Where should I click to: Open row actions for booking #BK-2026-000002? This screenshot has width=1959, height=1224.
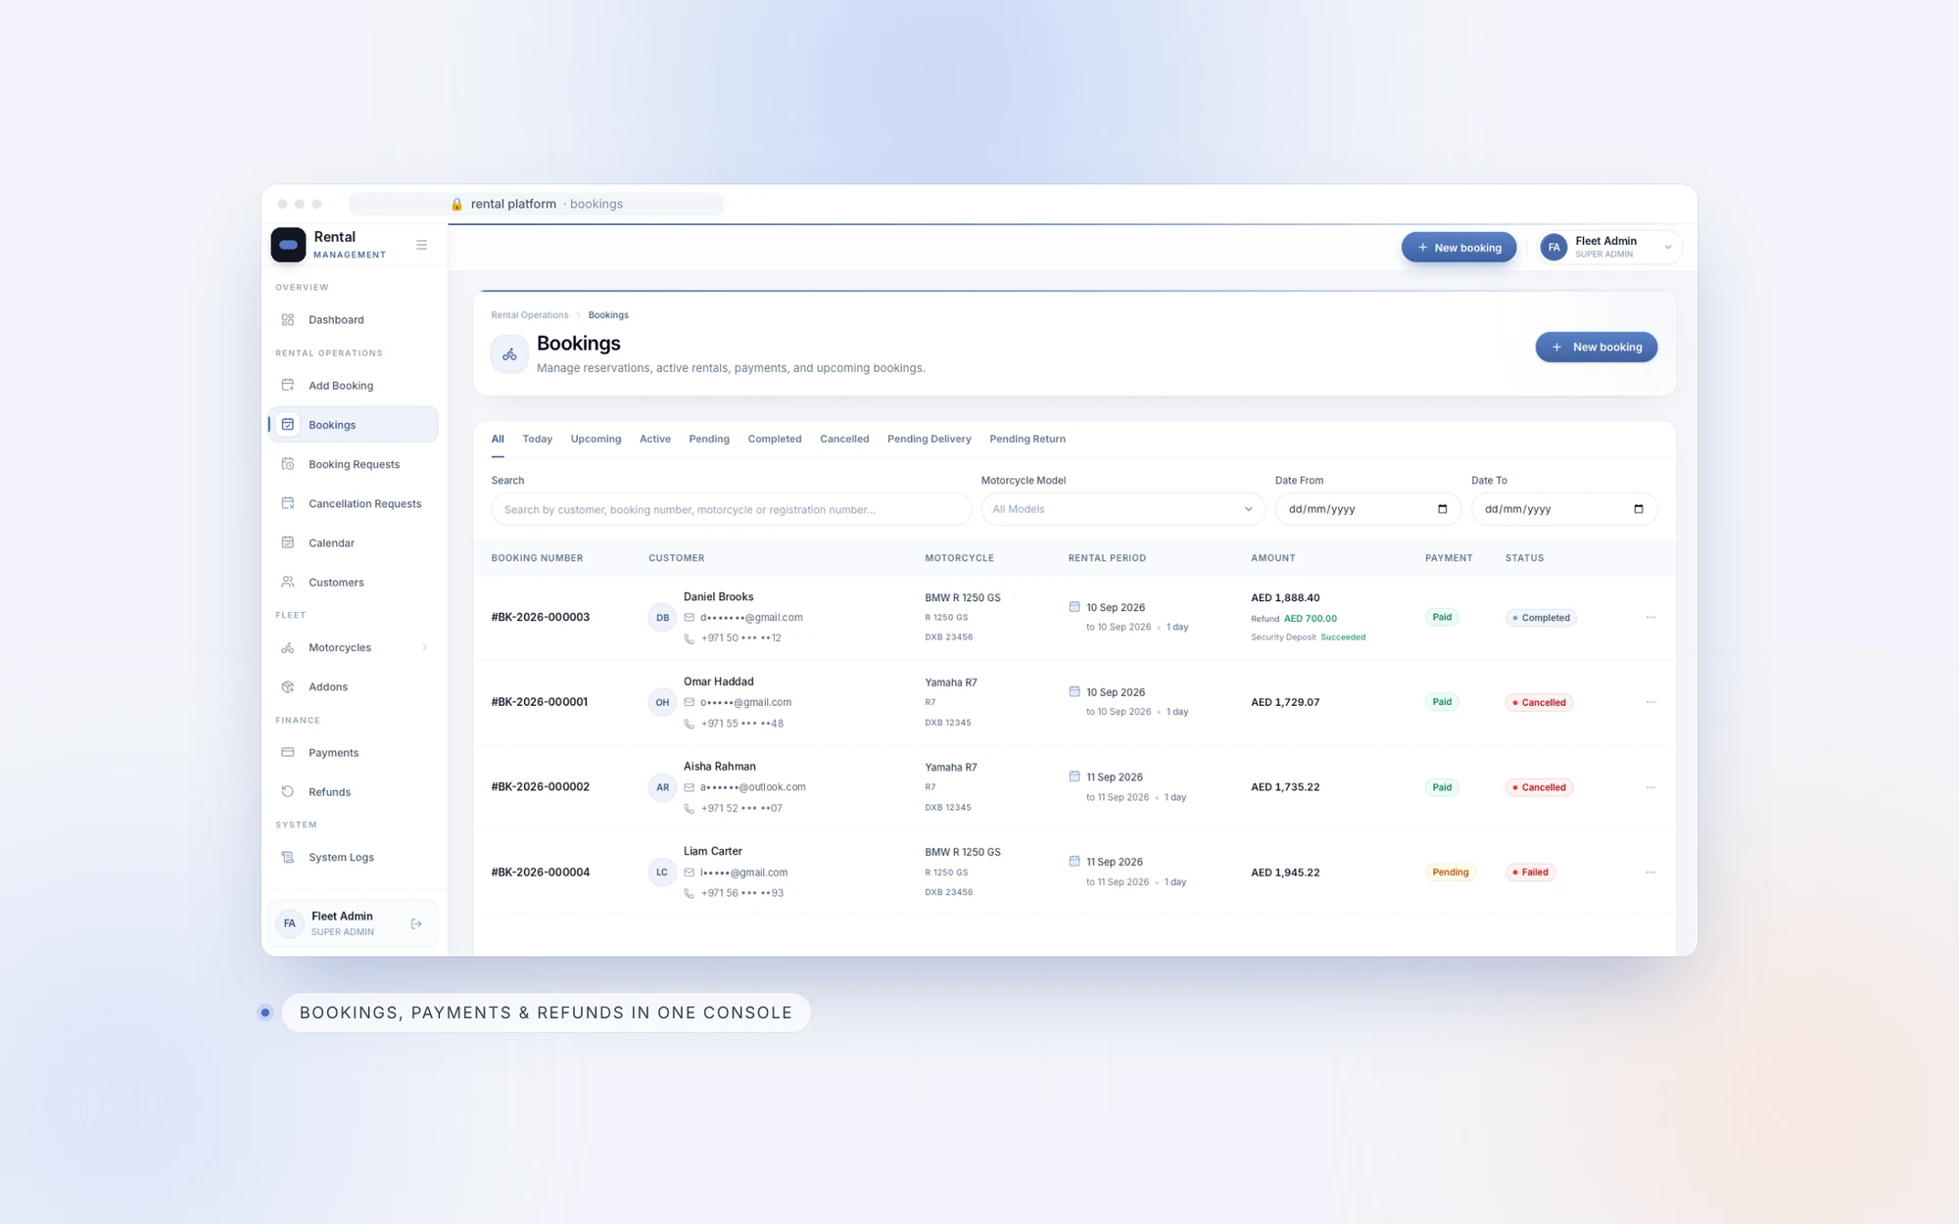point(1650,787)
